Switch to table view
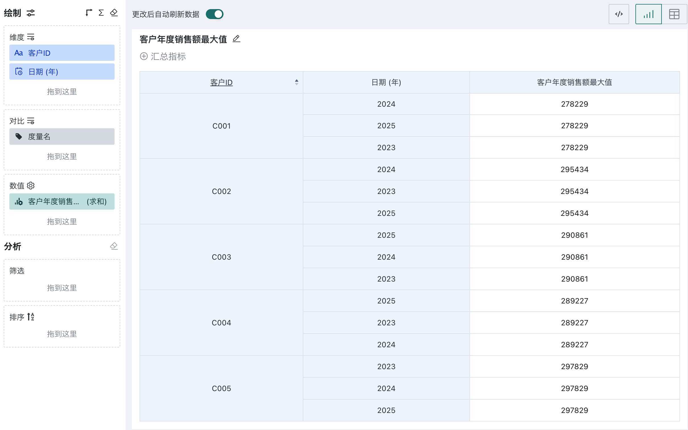688x430 pixels. (674, 14)
